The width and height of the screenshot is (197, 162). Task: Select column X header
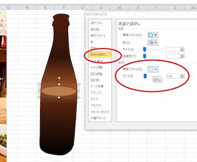pyautogui.click(x=138, y=8)
